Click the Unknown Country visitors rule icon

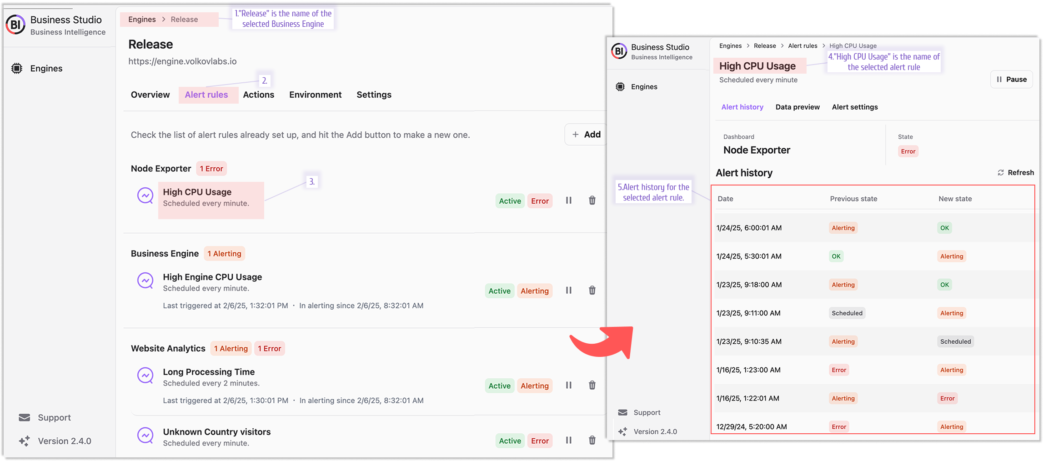tap(145, 436)
